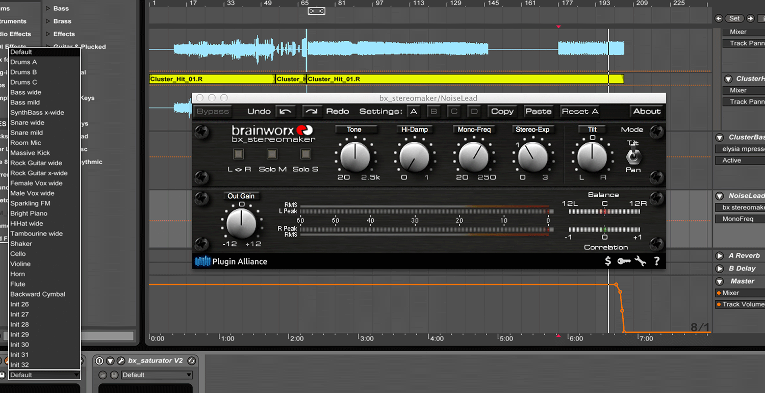Select the last Cluster_Hit_01.R clip

click(x=465, y=79)
